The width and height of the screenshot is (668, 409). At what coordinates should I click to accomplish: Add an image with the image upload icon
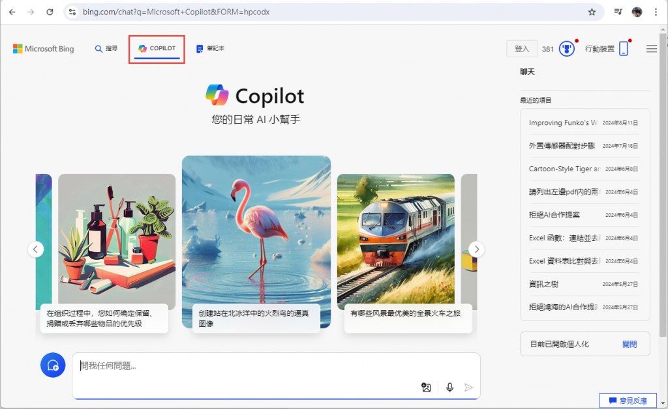click(x=426, y=388)
